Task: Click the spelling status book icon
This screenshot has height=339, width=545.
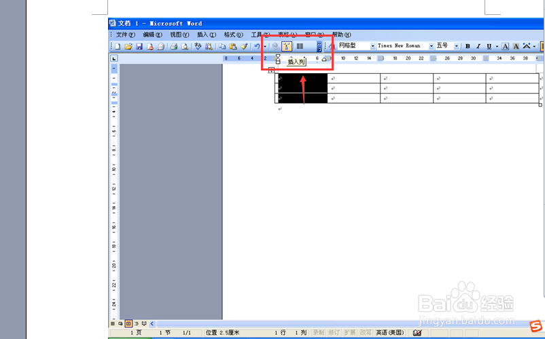Action: (417, 333)
